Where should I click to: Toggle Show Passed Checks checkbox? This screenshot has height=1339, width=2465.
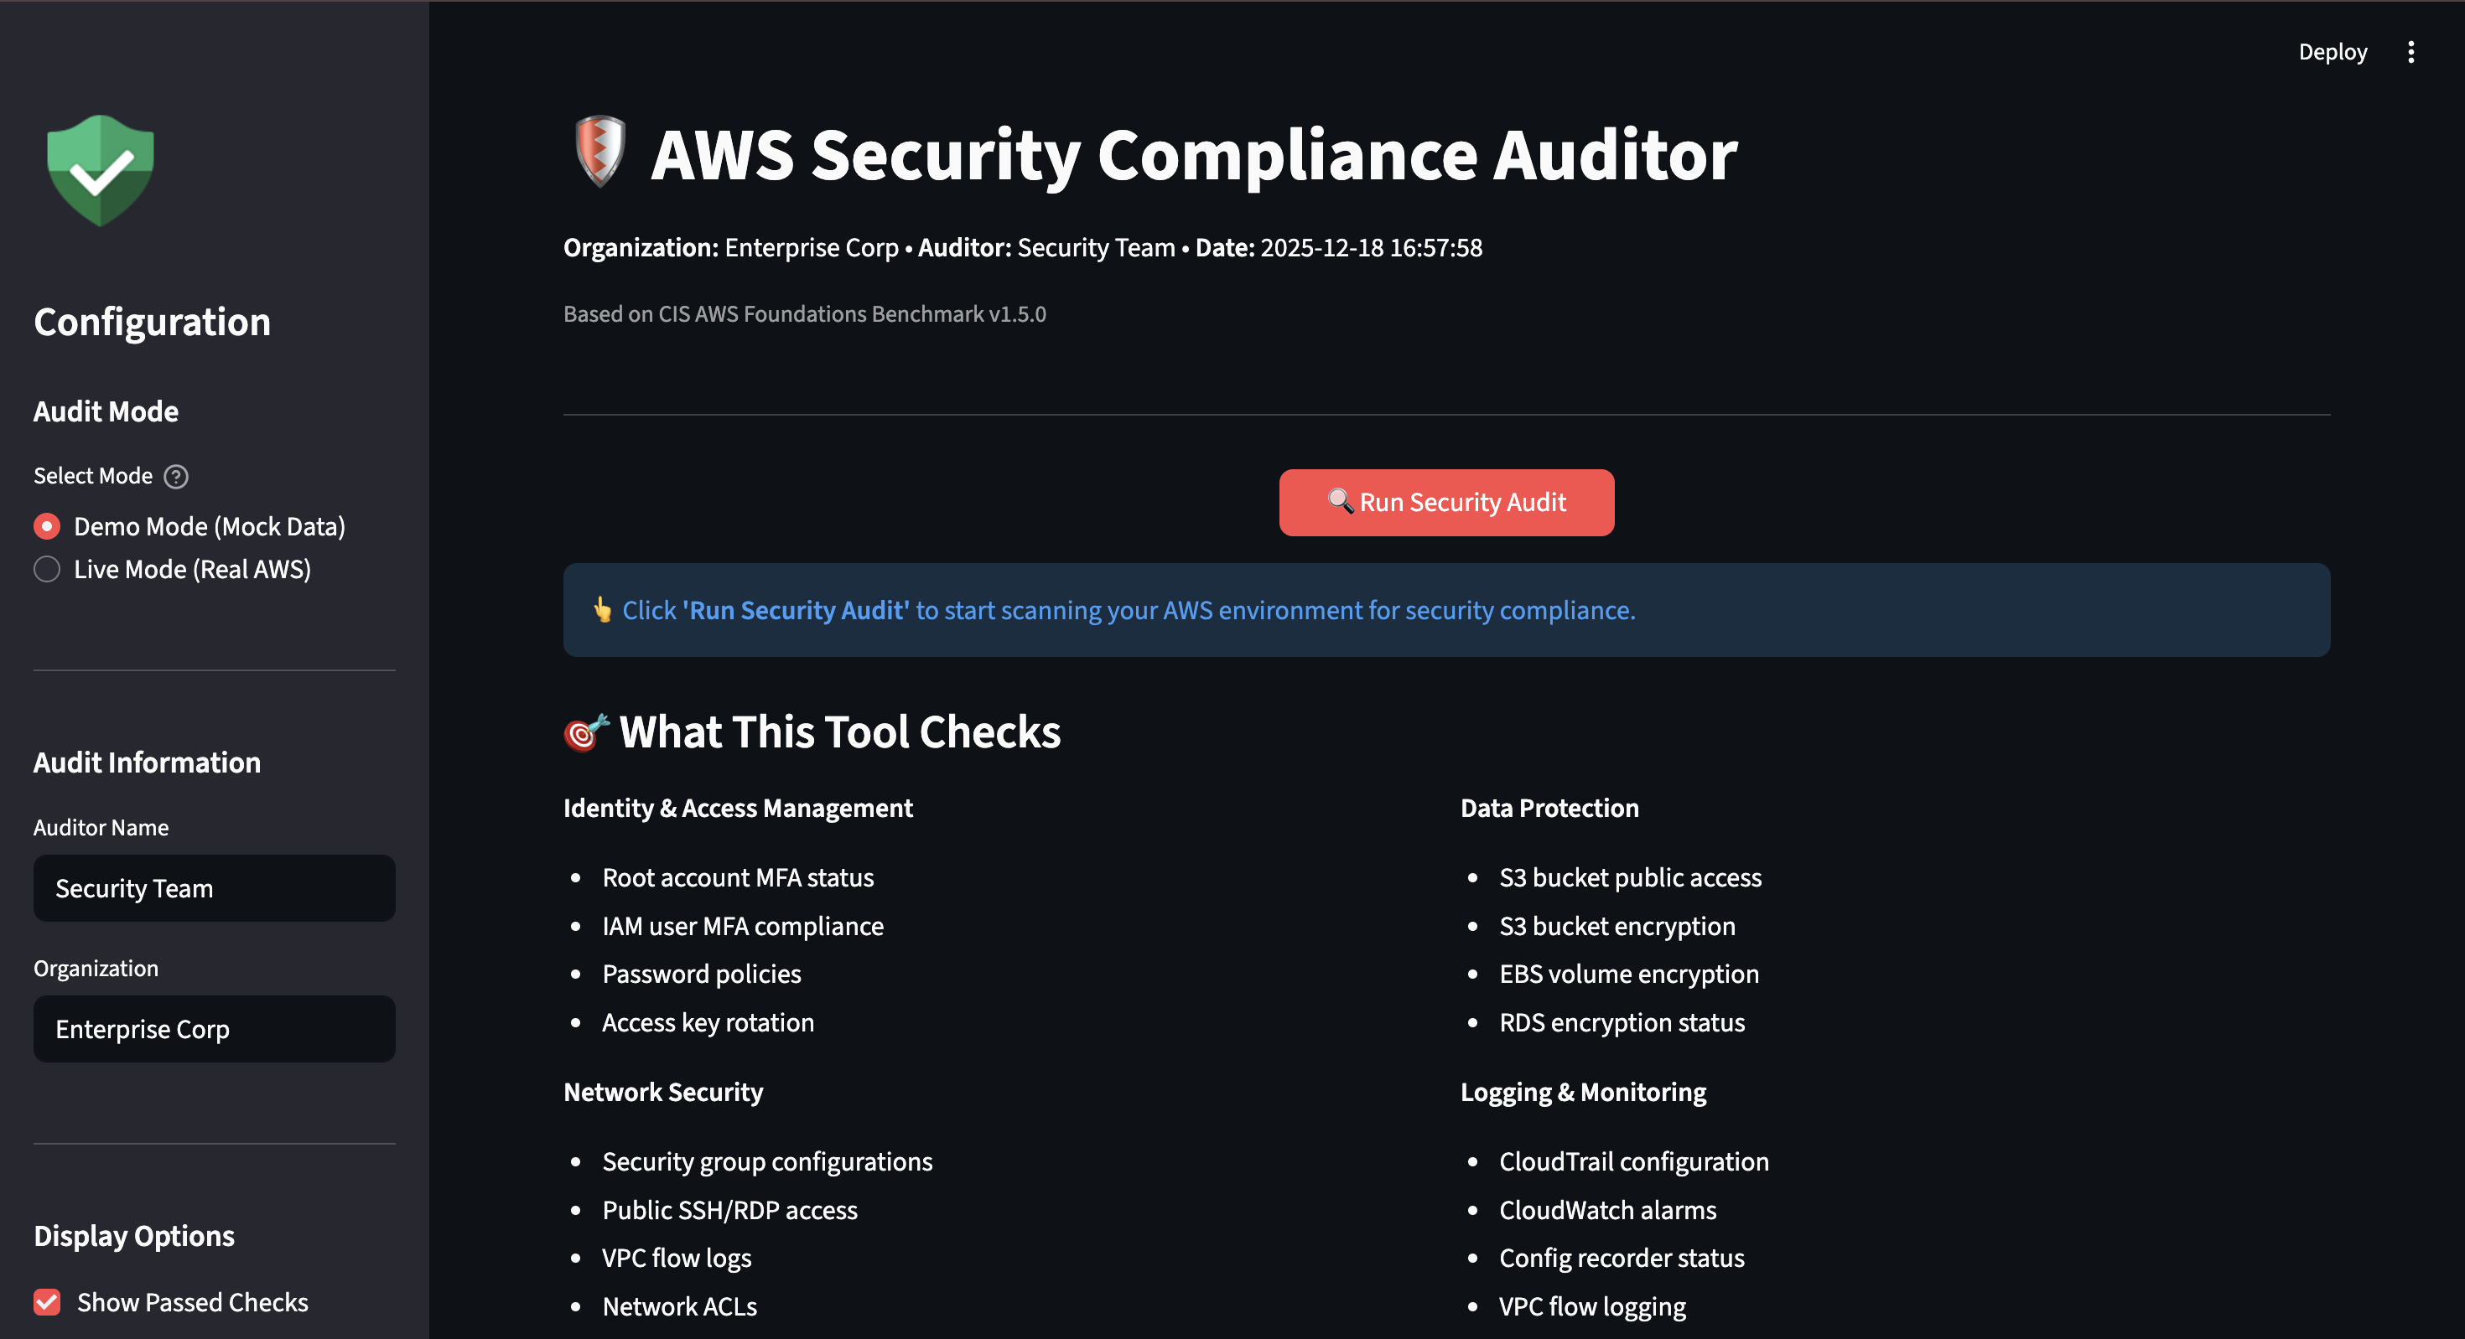tap(47, 1301)
